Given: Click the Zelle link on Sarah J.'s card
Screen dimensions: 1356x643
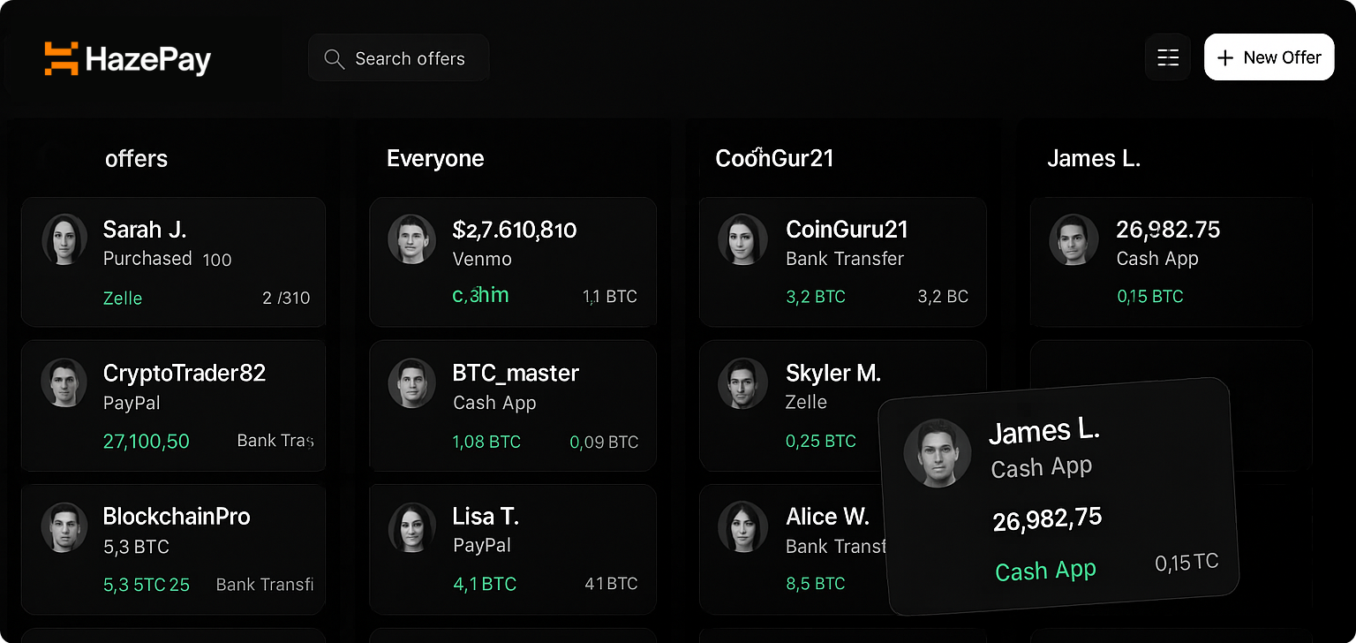Looking at the screenshot, I should point(123,299).
